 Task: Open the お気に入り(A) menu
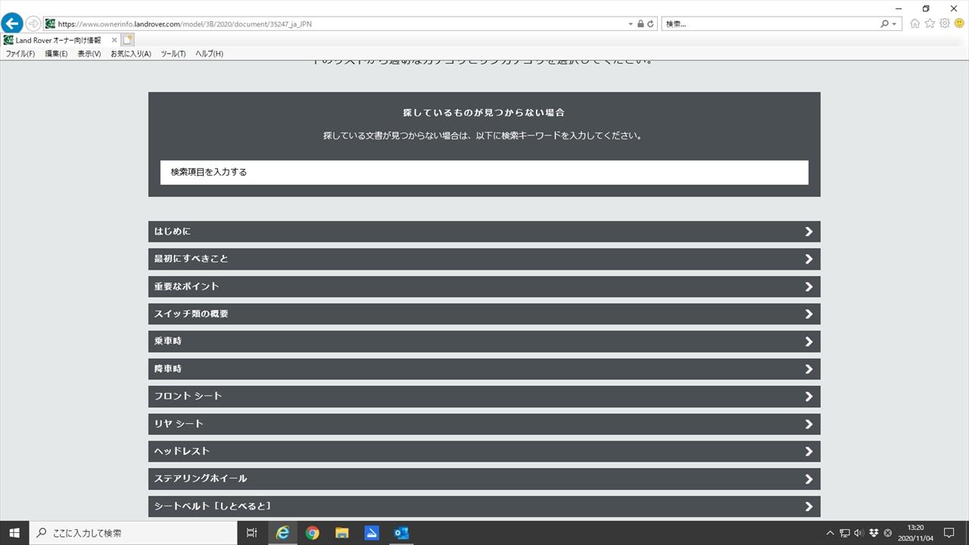131,54
